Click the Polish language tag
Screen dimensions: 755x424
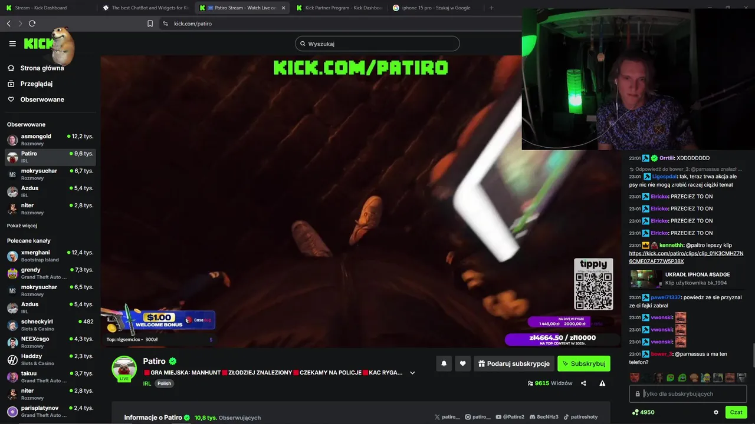tap(164, 383)
